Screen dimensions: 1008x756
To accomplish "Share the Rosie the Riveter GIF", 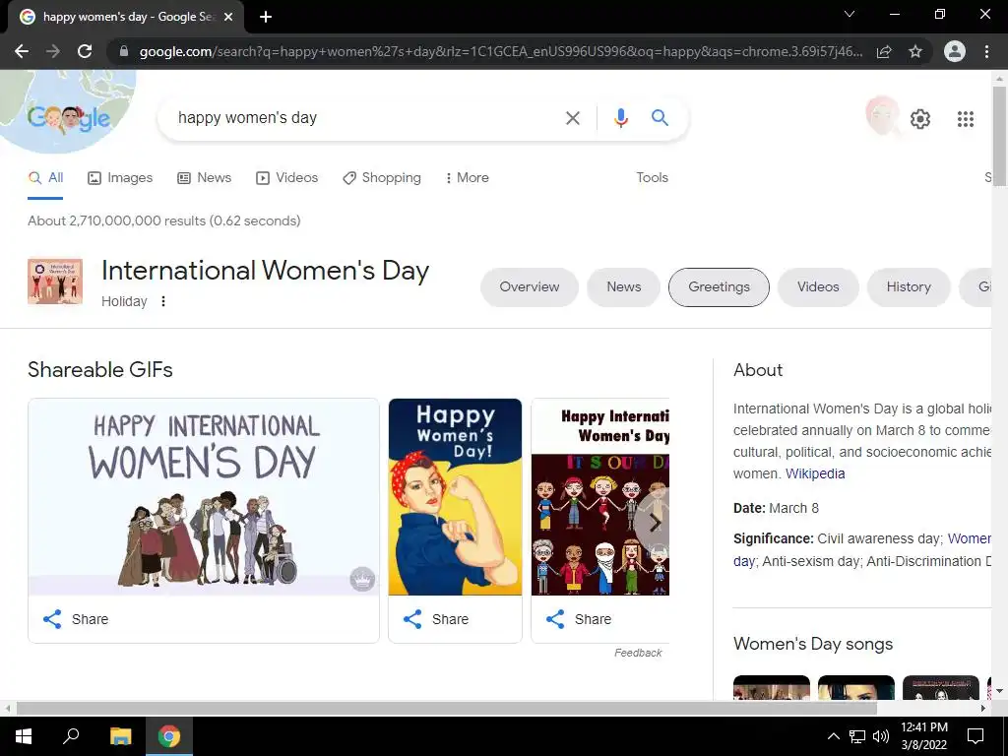I will 436,620.
